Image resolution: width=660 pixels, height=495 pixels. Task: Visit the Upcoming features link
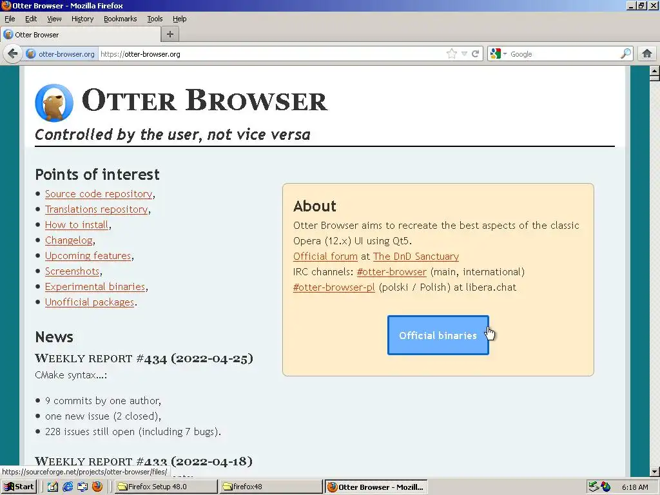coord(88,256)
